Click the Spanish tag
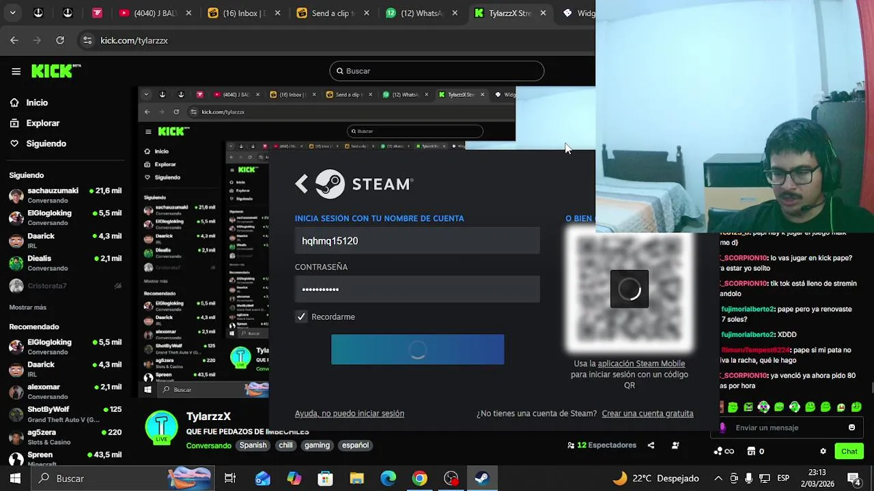 253,445
